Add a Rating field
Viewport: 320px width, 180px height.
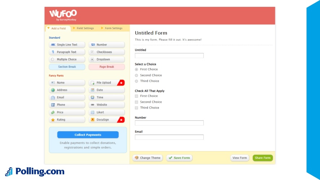tap(67, 120)
